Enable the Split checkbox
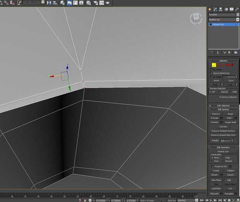The height and width of the screenshot is (202, 240). tap(225, 180)
